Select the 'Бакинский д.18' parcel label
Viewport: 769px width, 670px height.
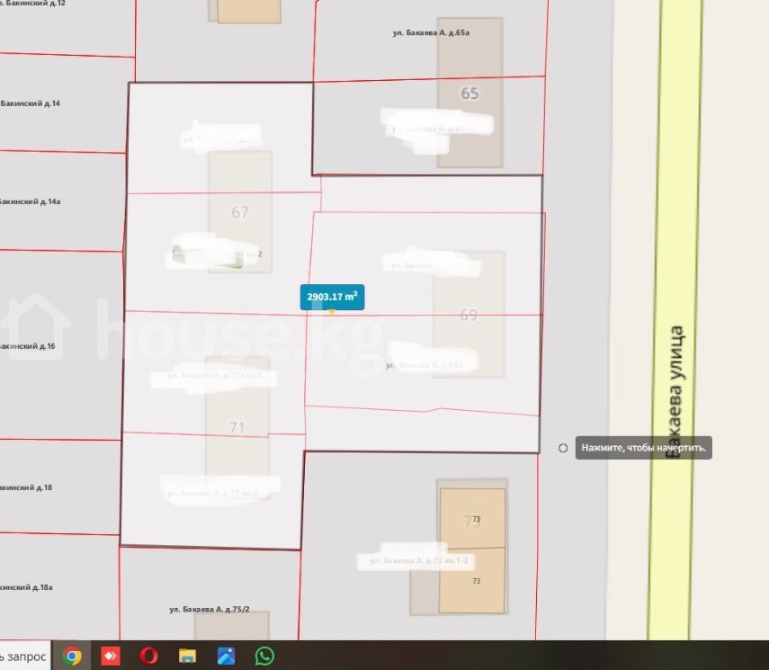(x=27, y=487)
